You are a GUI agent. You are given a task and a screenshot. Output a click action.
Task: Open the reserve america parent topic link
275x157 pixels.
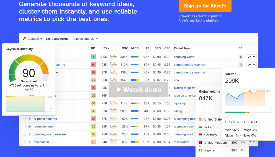coord(184,96)
